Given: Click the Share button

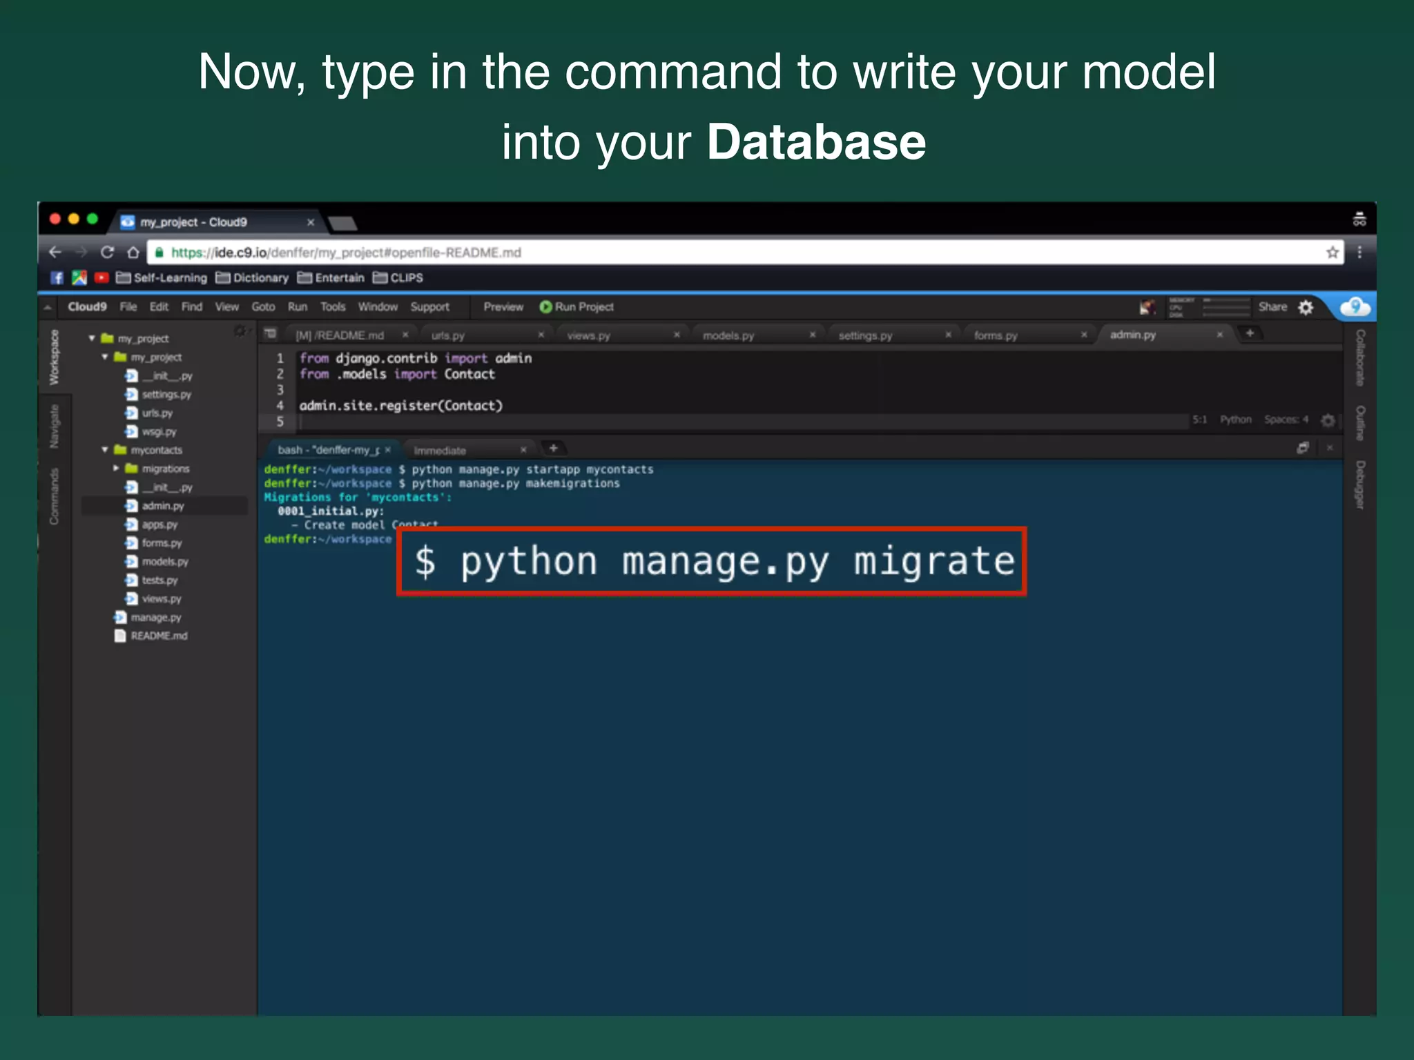Looking at the screenshot, I should click(x=1272, y=307).
